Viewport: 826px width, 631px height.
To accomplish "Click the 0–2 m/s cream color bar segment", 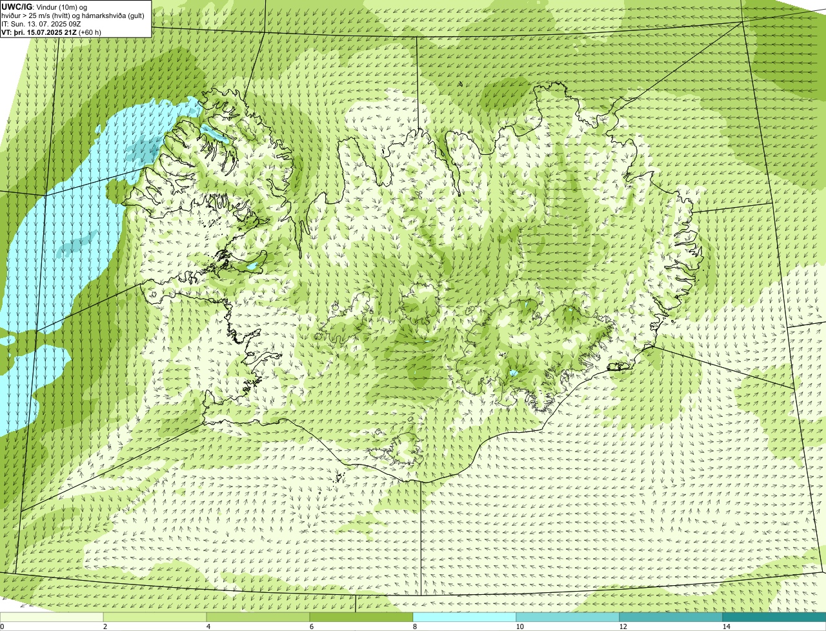I will pos(52,617).
